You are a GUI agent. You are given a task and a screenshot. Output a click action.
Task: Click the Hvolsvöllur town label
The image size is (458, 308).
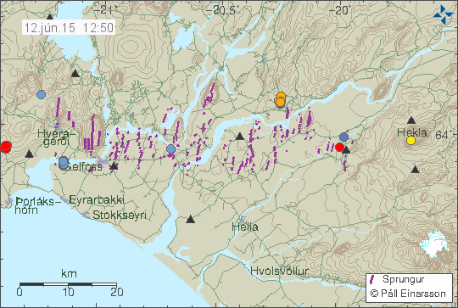280,271
